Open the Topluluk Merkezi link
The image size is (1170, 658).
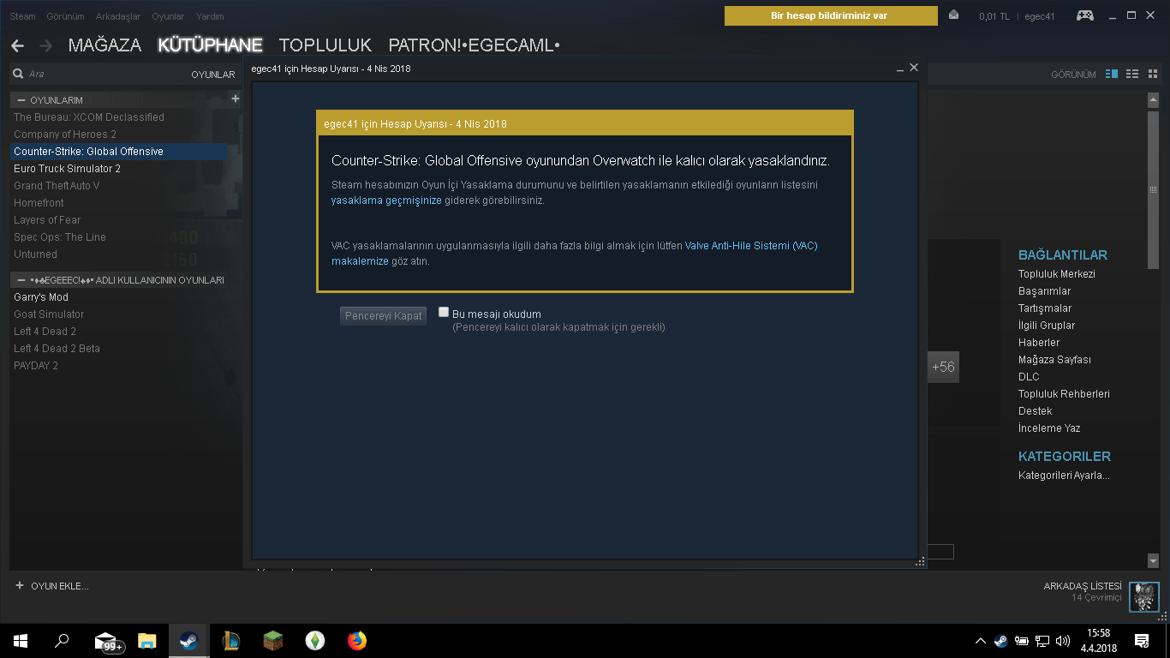pyautogui.click(x=1057, y=274)
